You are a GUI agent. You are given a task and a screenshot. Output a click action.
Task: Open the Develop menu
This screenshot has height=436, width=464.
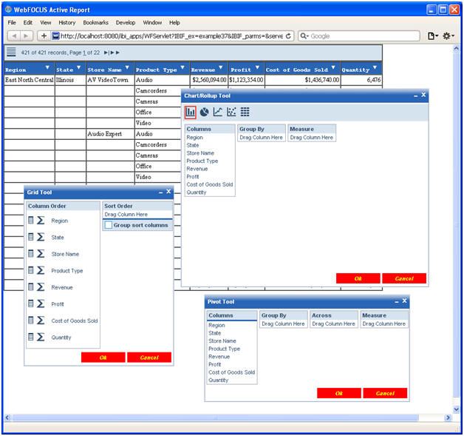(x=126, y=22)
